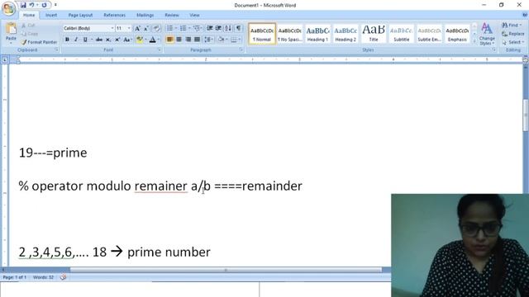The image size is (529, 297).
Task: Switch to the Home ribbon tab
Action: click(29, 15)
